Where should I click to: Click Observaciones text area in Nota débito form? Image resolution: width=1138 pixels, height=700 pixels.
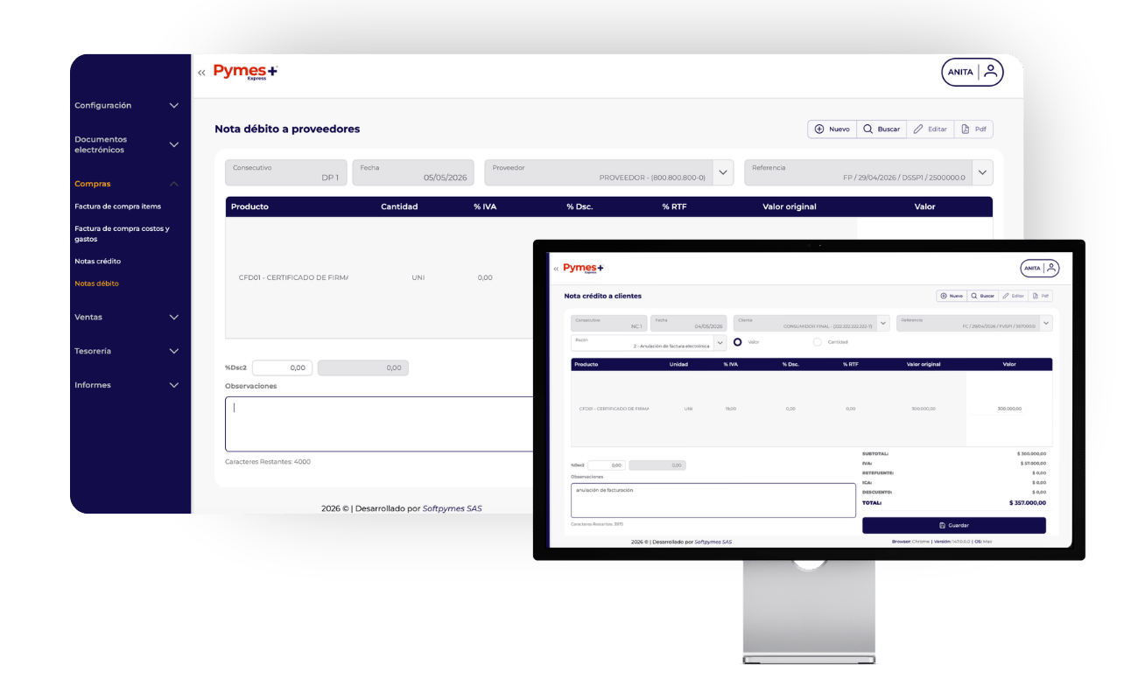click(379, 423)
